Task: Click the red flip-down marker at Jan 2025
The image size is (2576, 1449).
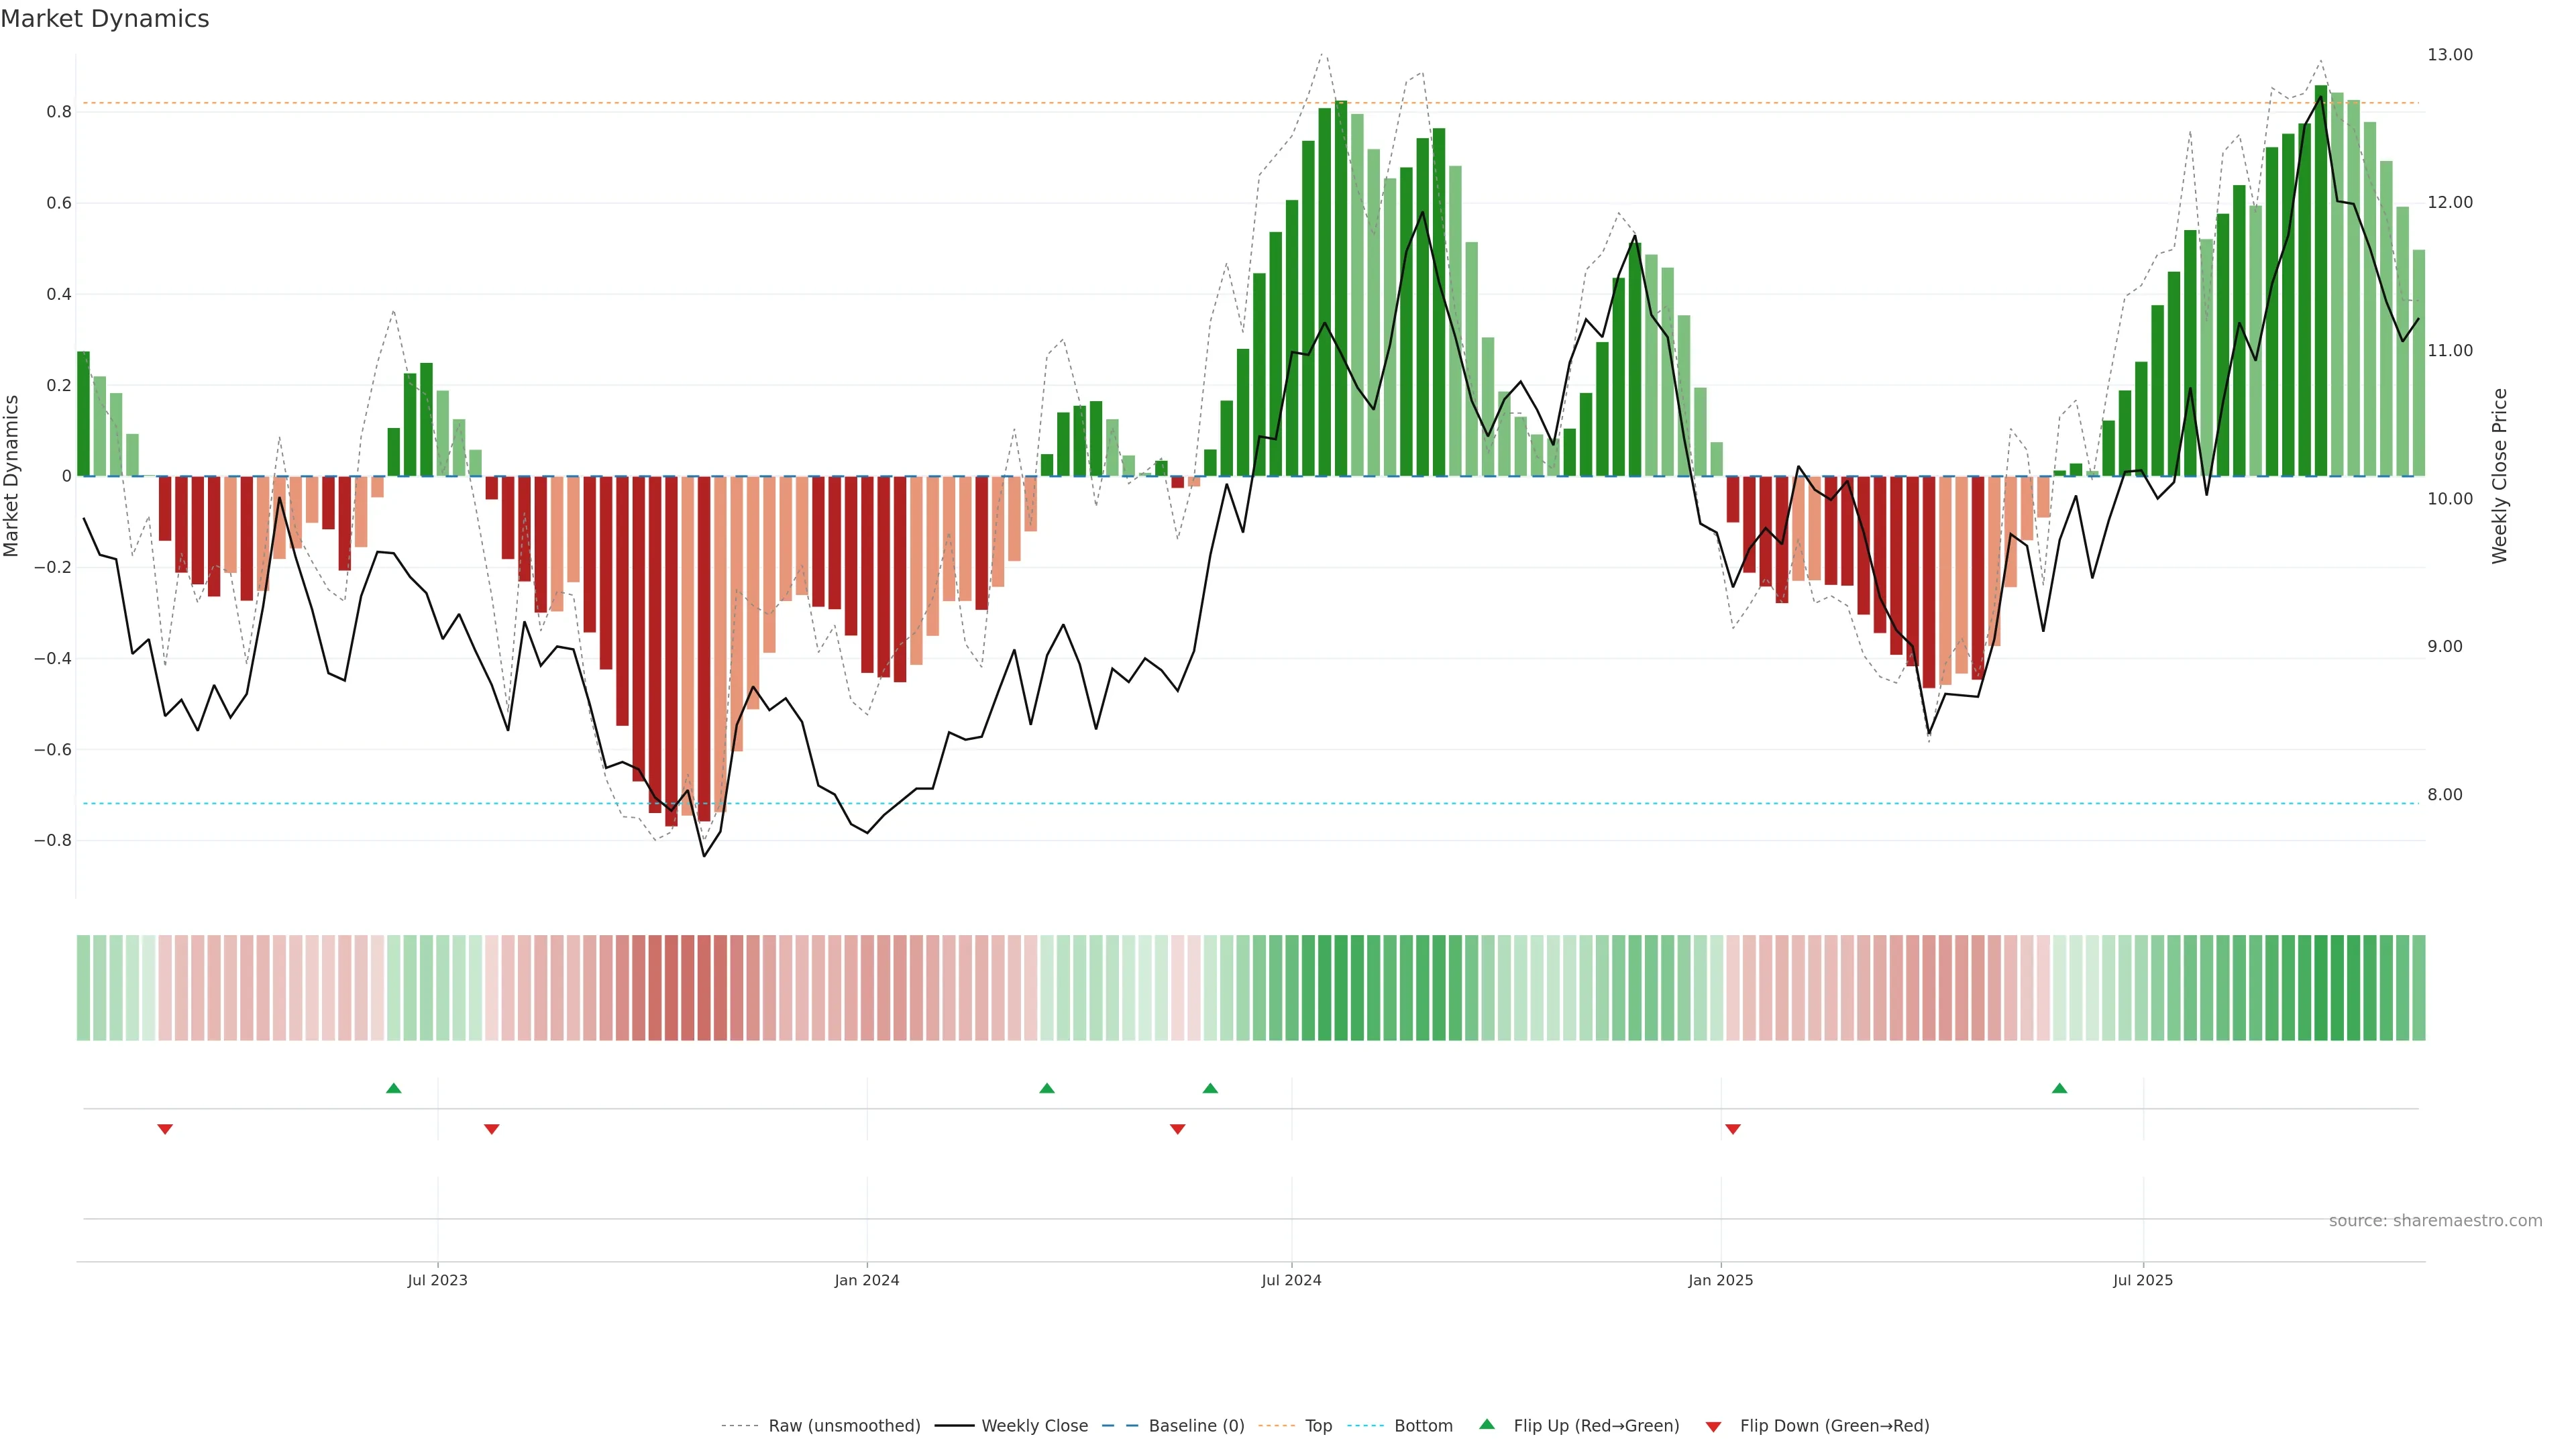Action: [1733, 1129]
